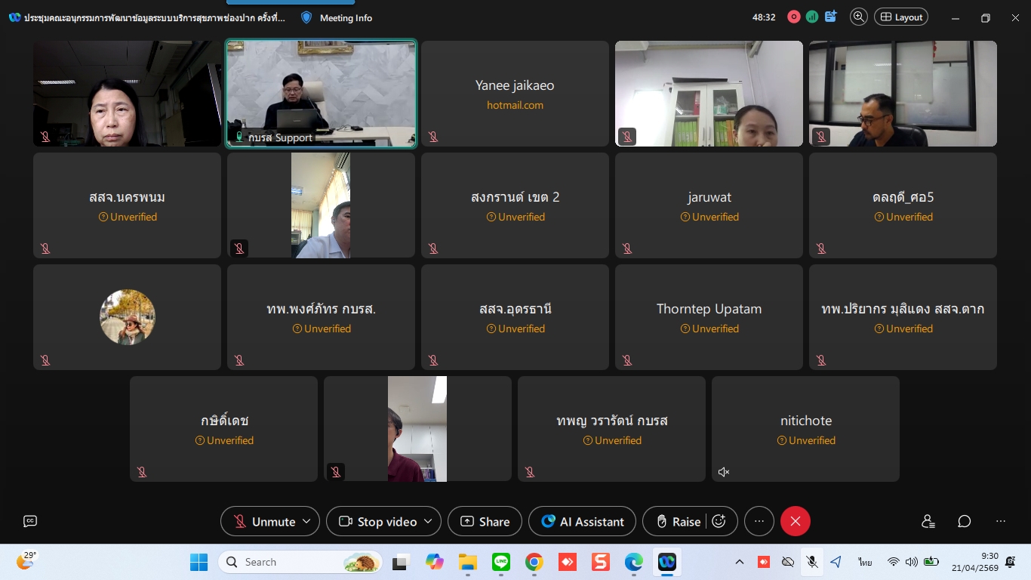This screenshot has height=580, width=1031.
Task: Click the red leave meeting button
Action: pyautogui.click(x=795, y=521)
